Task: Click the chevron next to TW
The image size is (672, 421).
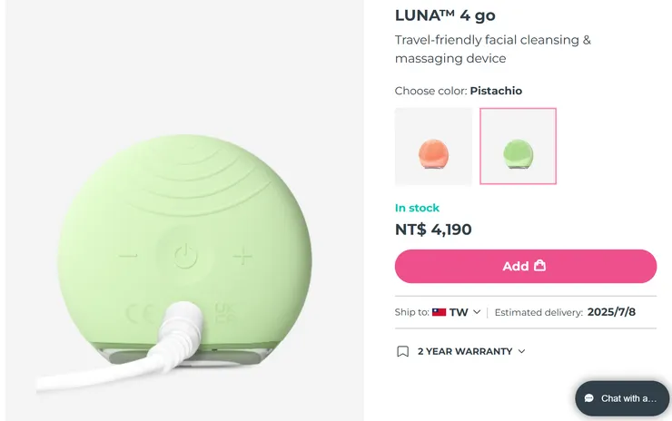Action: (477, 312)
